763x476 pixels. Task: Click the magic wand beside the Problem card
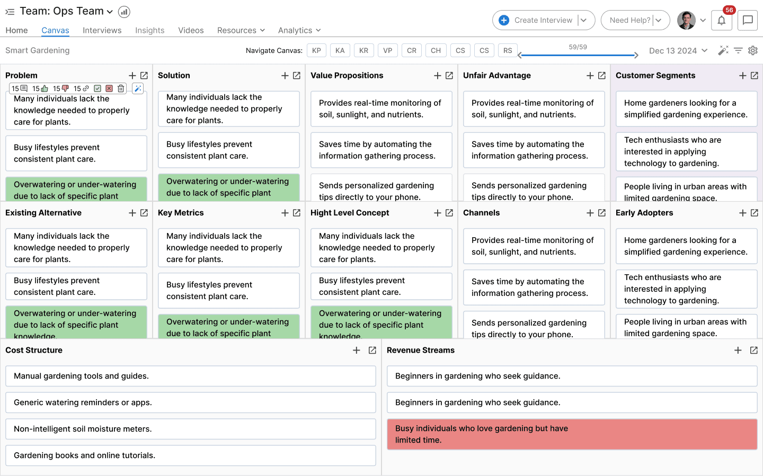(138, 88)
